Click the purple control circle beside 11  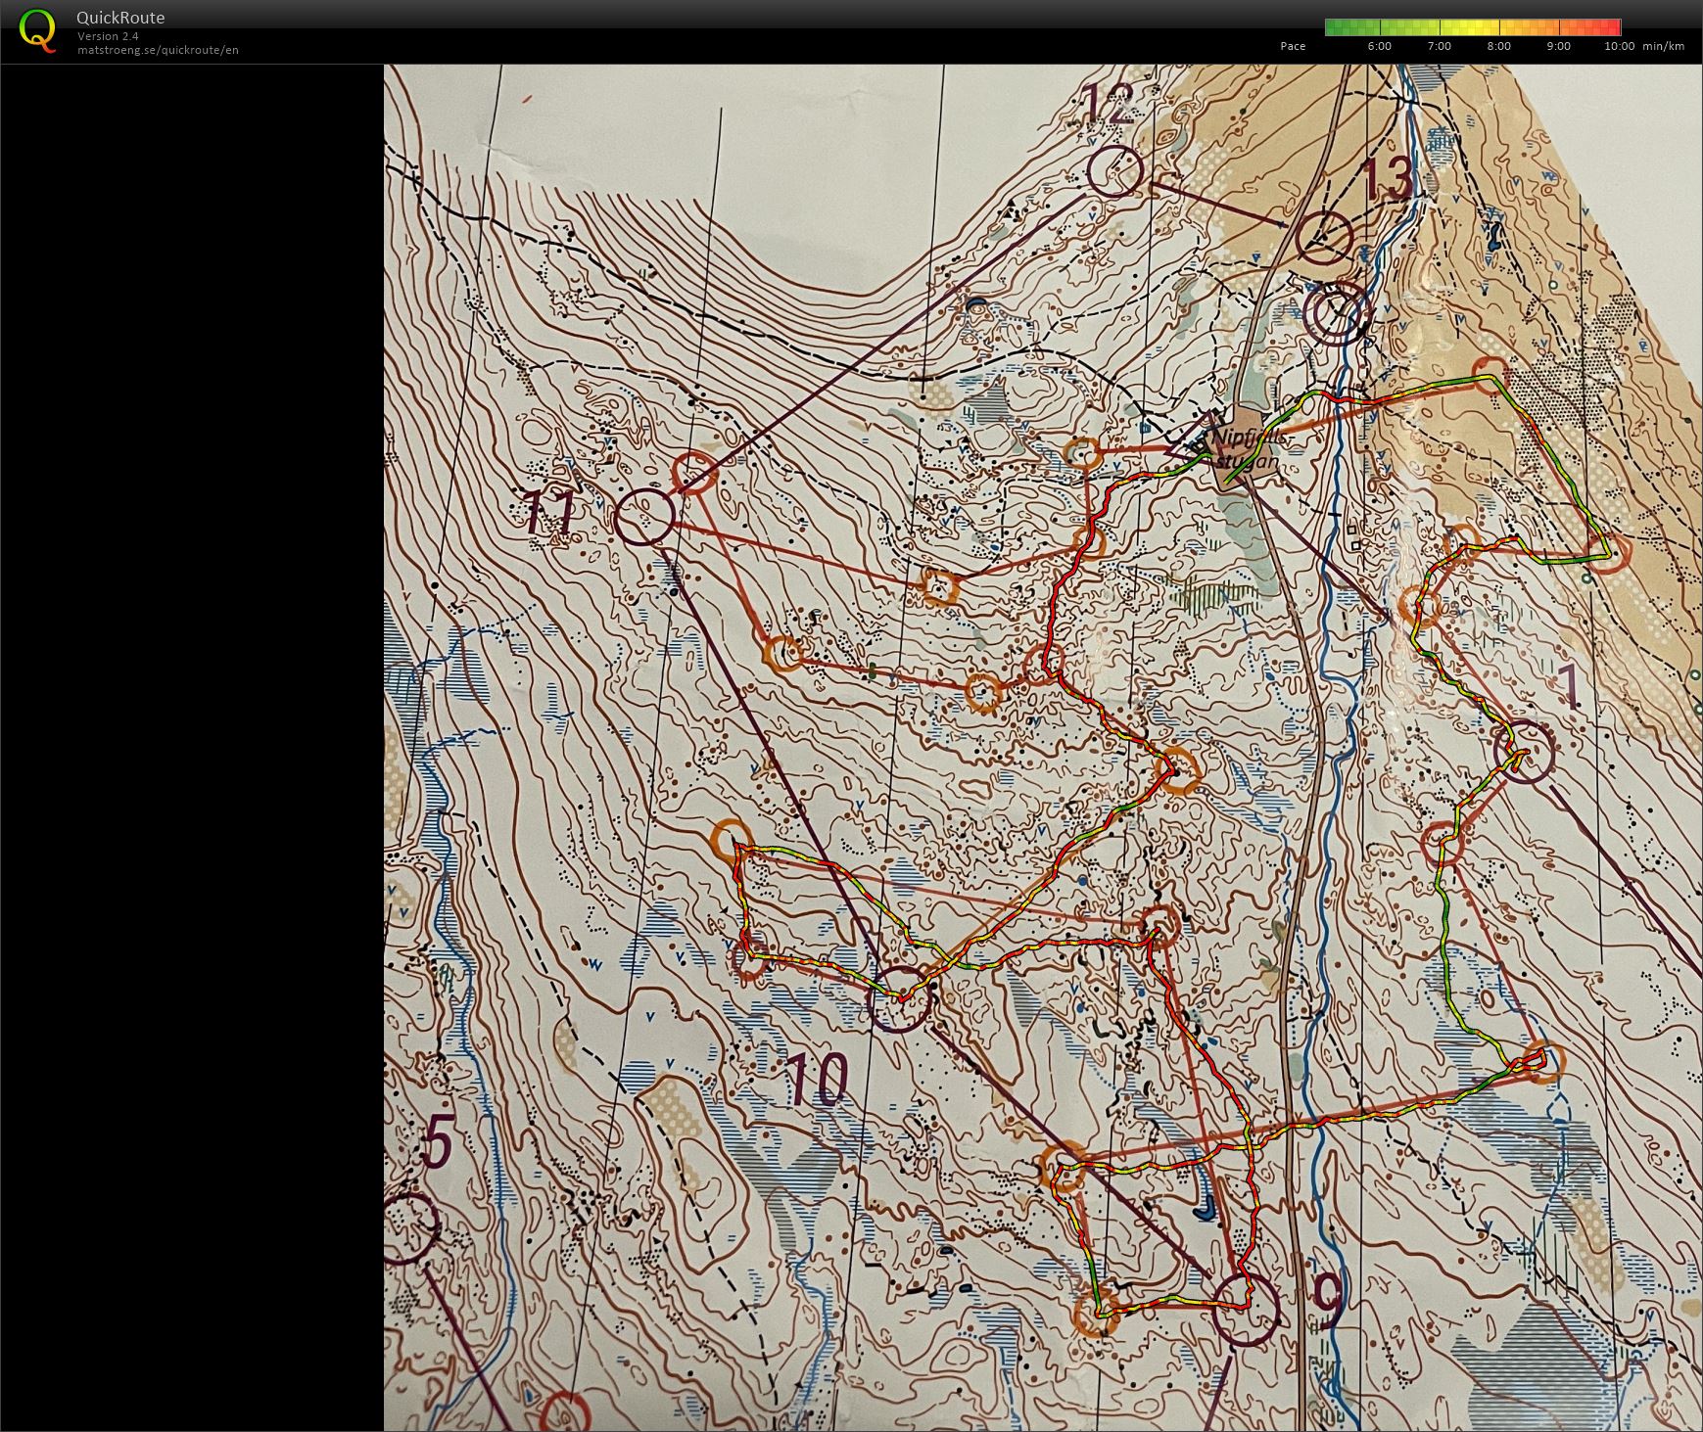645,517
